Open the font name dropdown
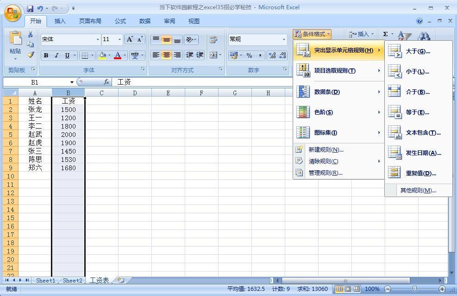 [98, 39]
